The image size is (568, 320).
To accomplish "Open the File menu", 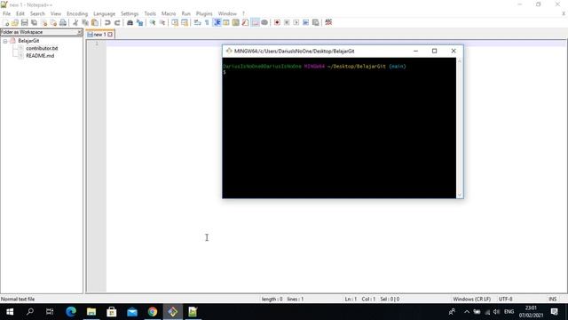I will (6, 13).
